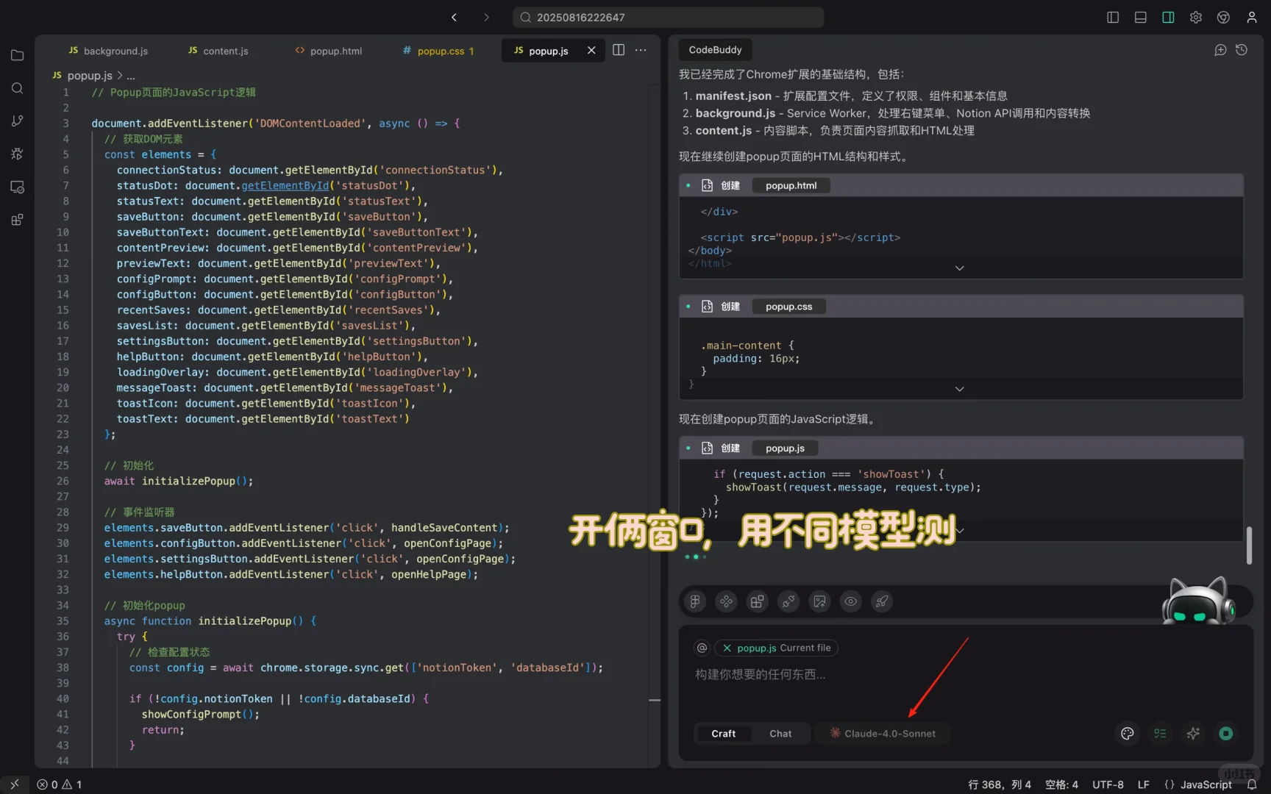Screen dimensions: 1271x794
Task: Select the Search icon in the sidebar
Action: click(x=17, y=88)
